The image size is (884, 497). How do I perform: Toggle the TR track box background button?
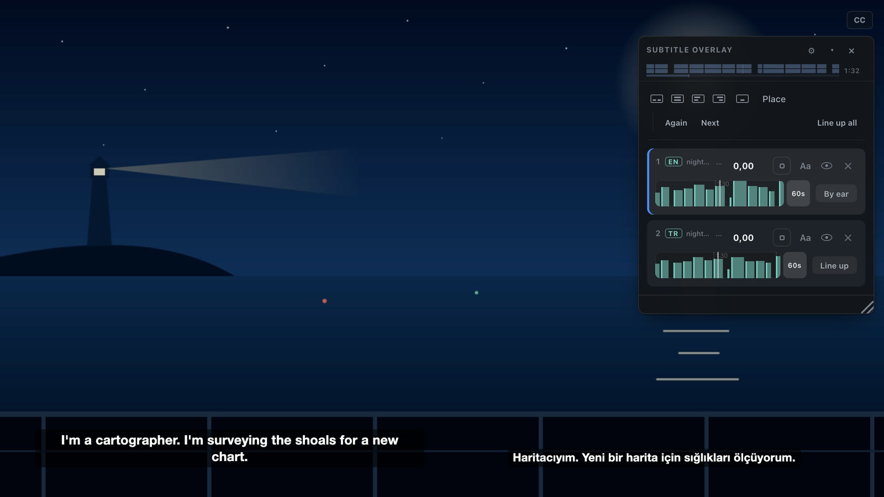point(782,237)
